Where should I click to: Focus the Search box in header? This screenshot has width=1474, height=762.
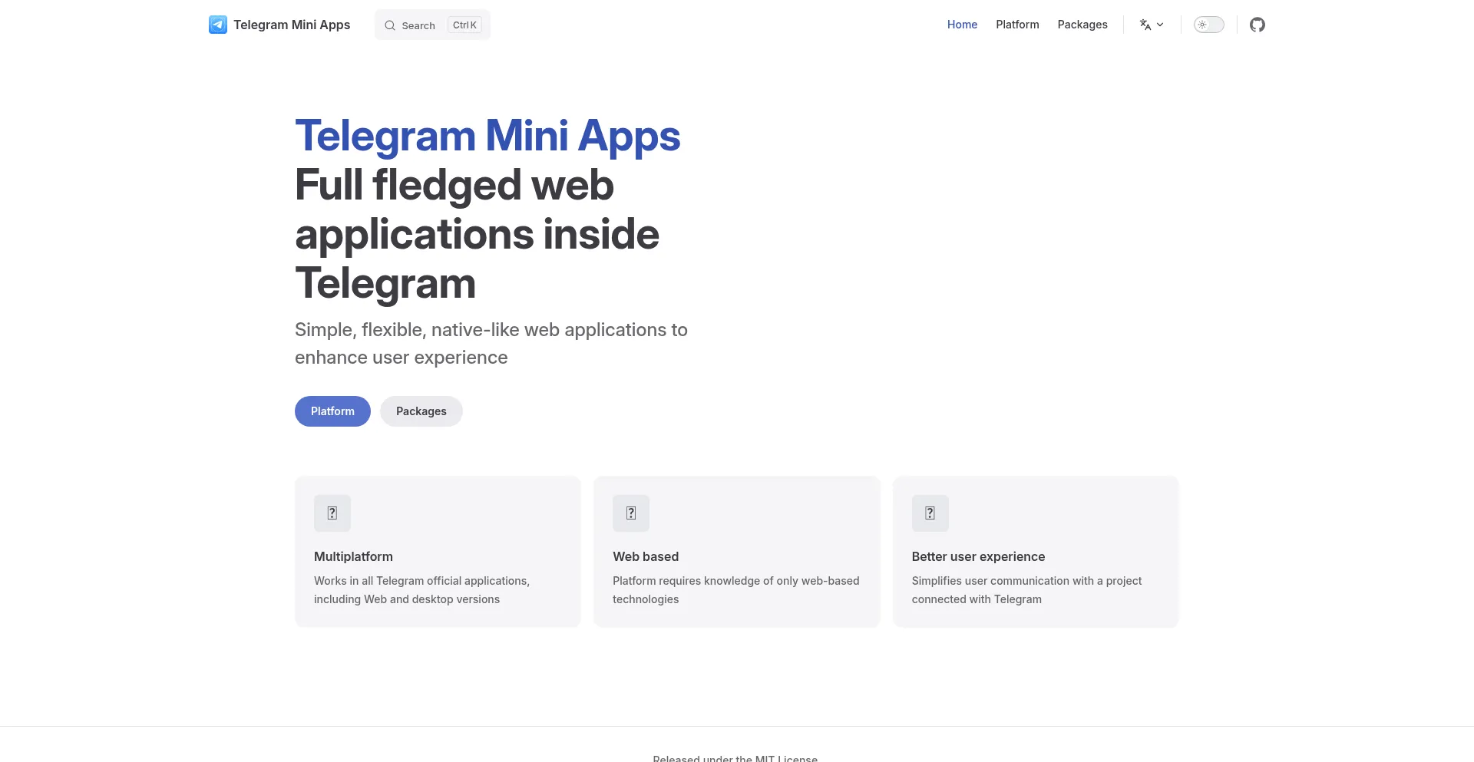(x=432, y=25)
